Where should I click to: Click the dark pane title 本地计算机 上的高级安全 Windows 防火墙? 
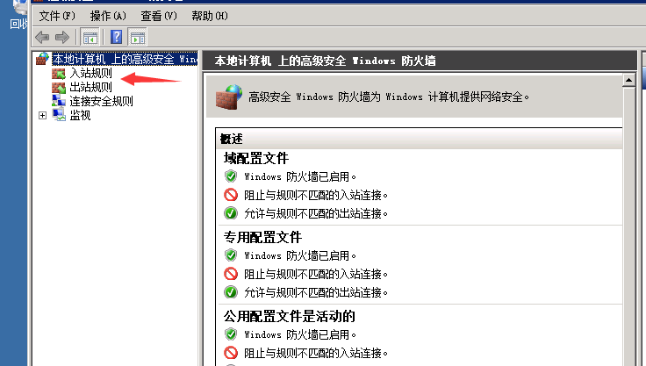point(325,61)
